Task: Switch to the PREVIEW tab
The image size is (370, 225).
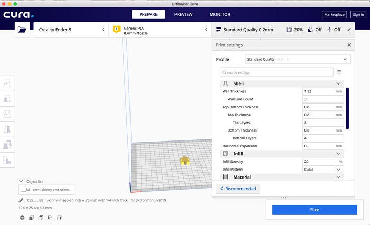Action: tap(183, 14)
